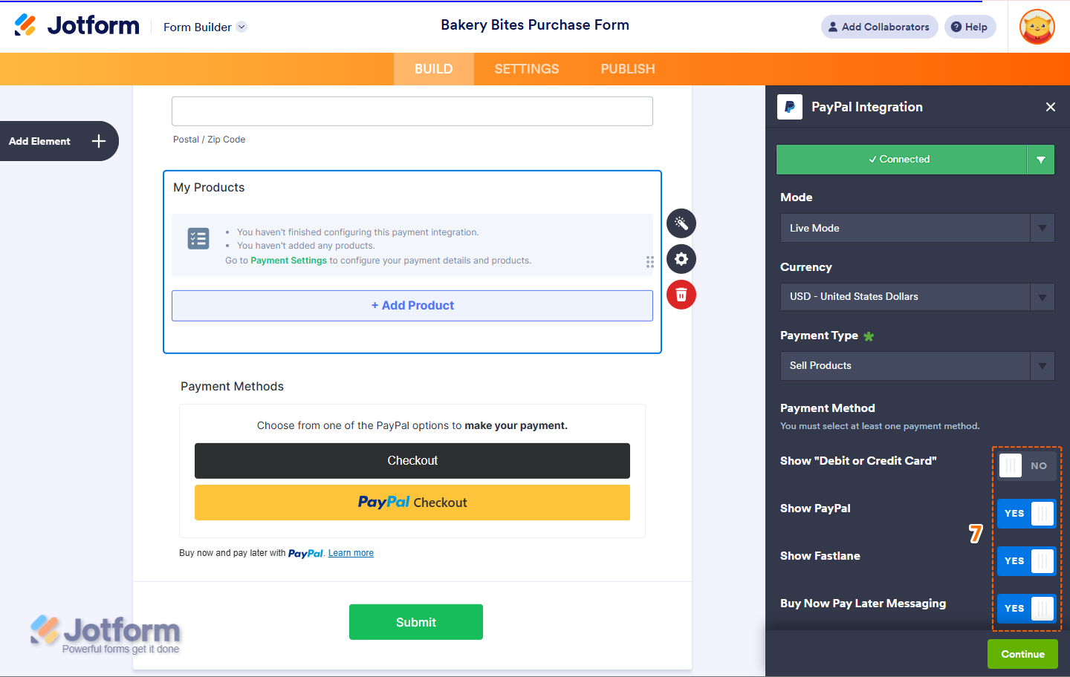This screenshot has height=677, width=1070.
Task: Click the Jotform logo in header
Action: (77, 25)
